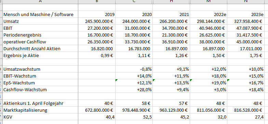
Task: Select the EpS-Wachstum +13,5% cell
Action: pos(172,83)
